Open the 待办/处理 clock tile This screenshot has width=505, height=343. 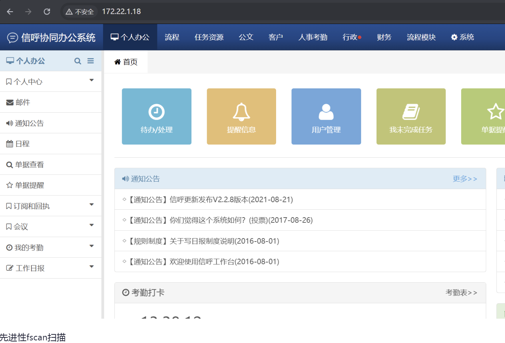157,116
